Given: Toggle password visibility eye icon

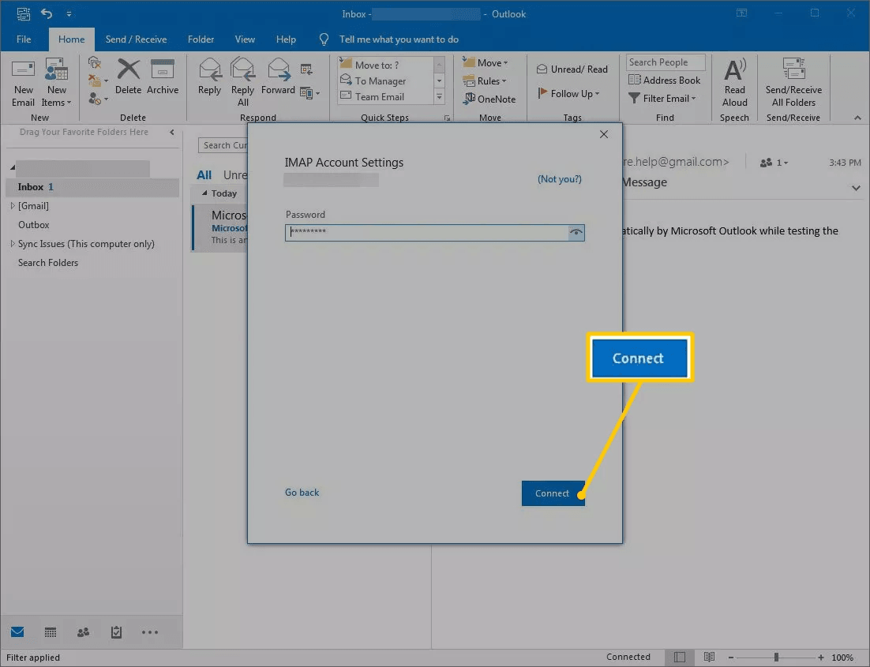Looking at the screenshot, I should click(576, 233).
